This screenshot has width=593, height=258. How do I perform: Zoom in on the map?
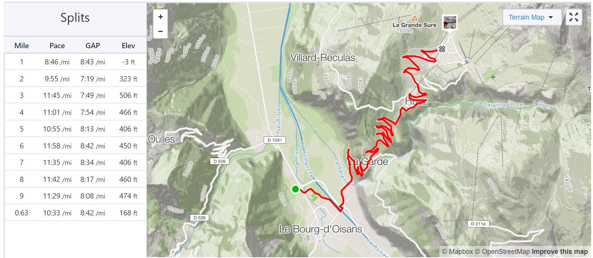coord(160,17)
